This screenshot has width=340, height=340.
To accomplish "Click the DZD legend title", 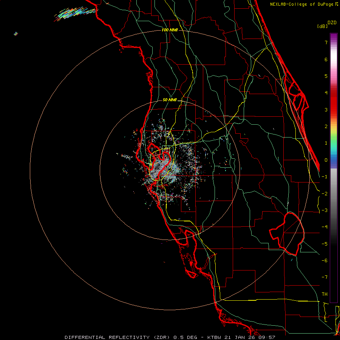I will point(332,23).
